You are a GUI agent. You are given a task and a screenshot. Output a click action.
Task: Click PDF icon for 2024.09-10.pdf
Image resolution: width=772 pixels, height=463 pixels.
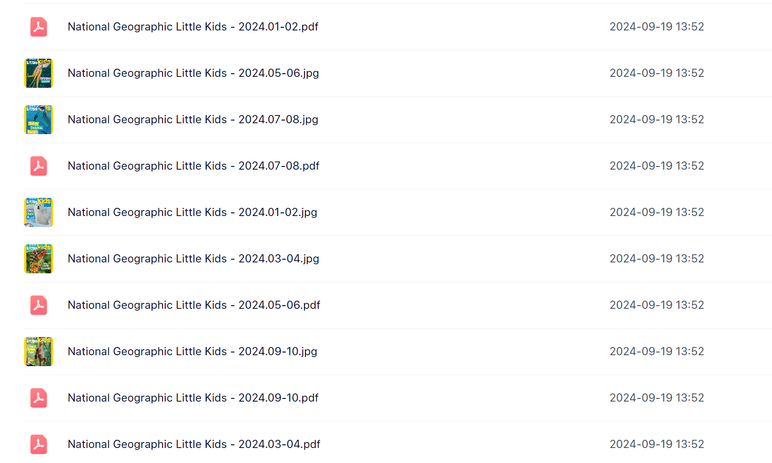(x=39, y=398)
